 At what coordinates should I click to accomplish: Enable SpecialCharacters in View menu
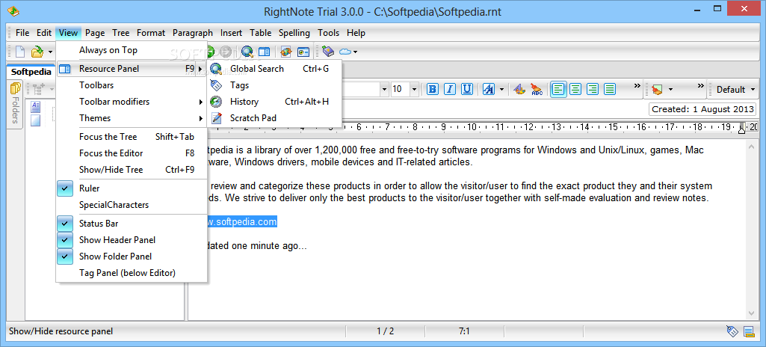click(132, 205)
